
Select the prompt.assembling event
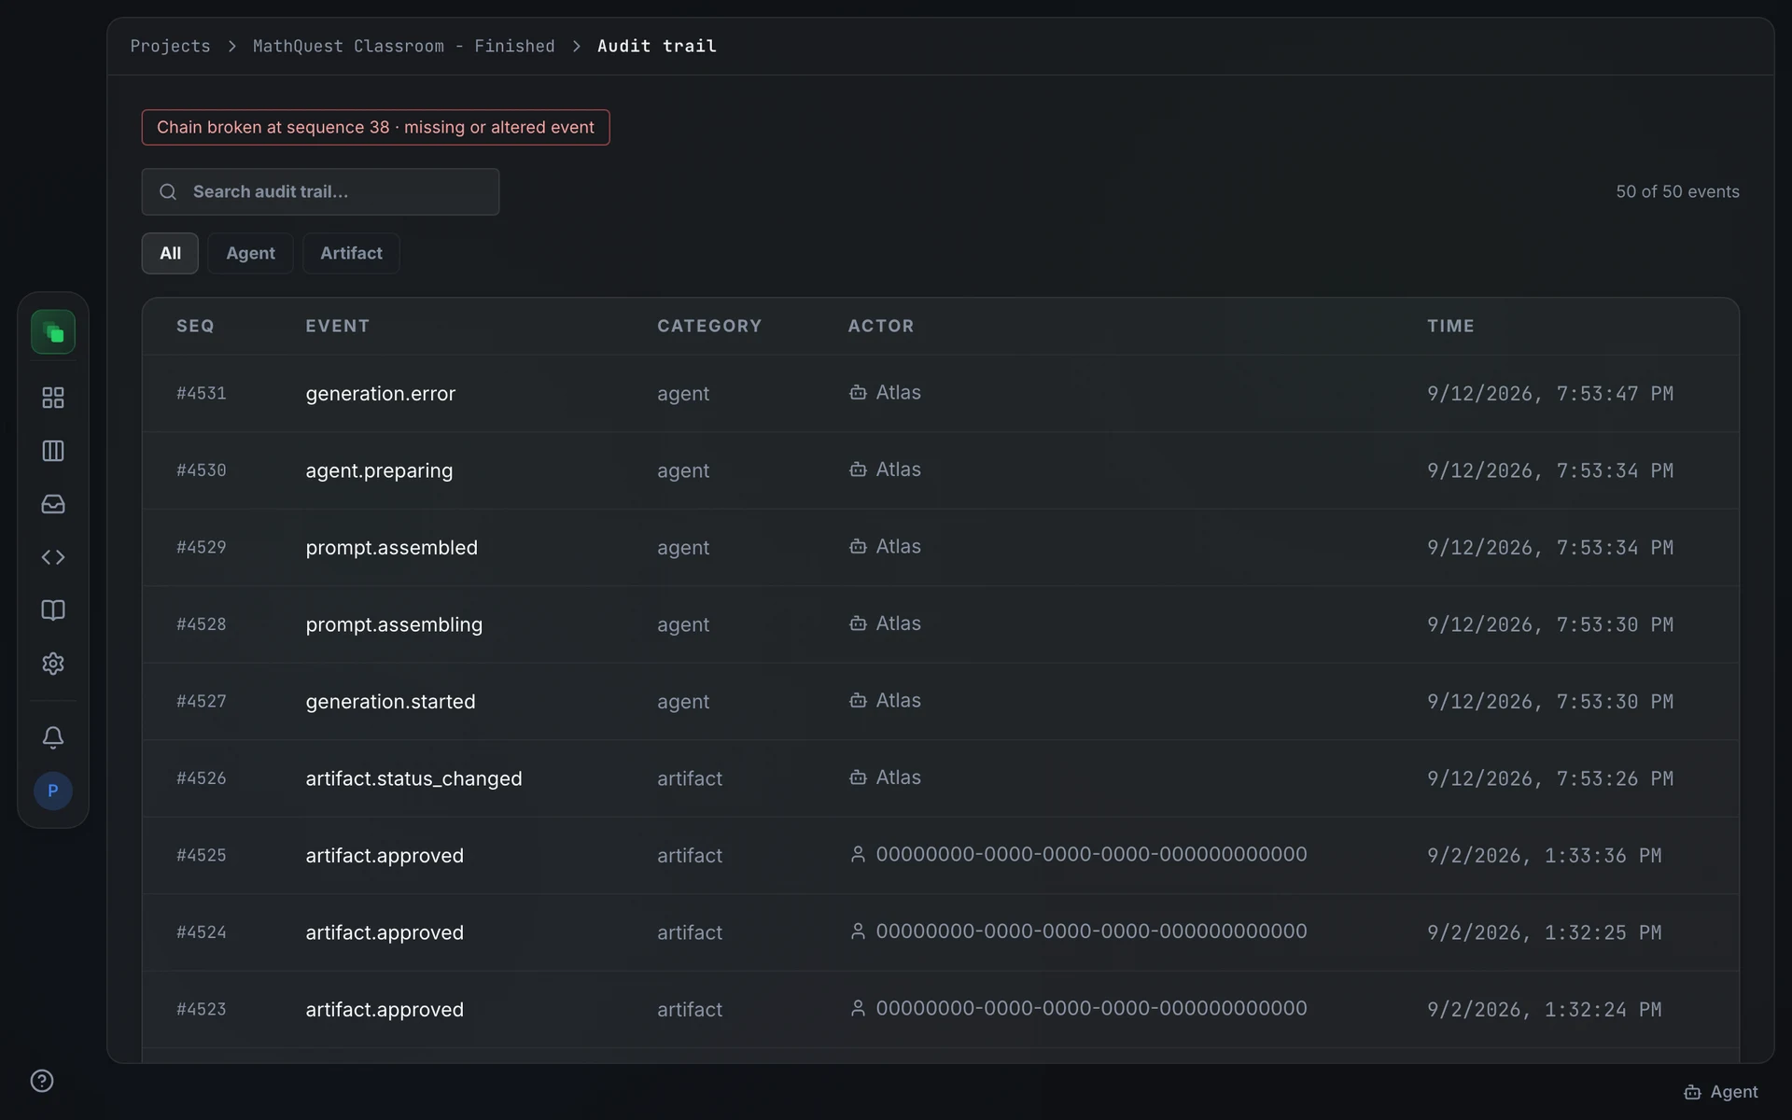(394, 624)
